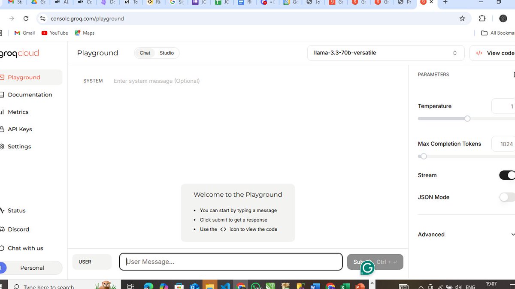This screenshot has width=515, height=289.
Task: Turn off the Stream toggle
Action: pyautogui.click(x=507, y=175)
